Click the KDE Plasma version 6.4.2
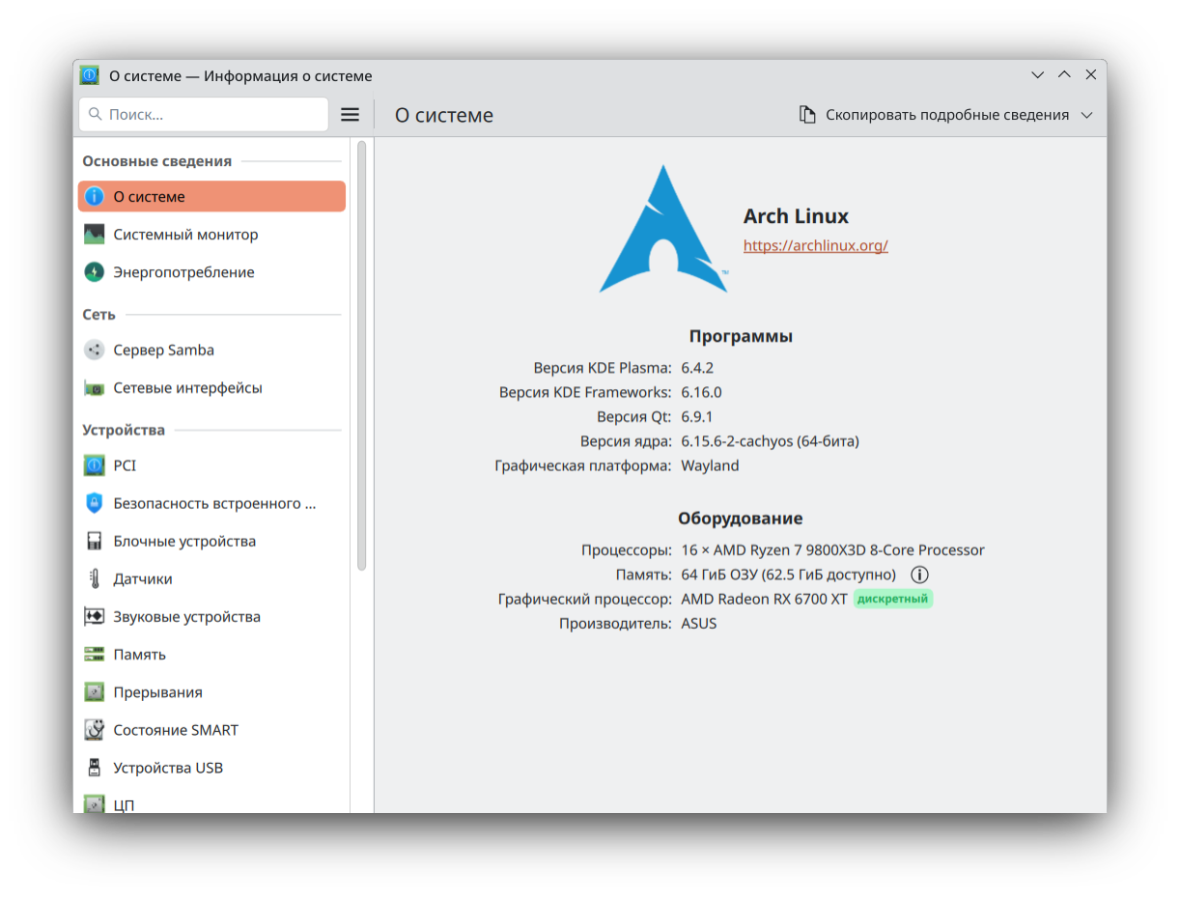The image size is (1180, 898). click(697, 368)
